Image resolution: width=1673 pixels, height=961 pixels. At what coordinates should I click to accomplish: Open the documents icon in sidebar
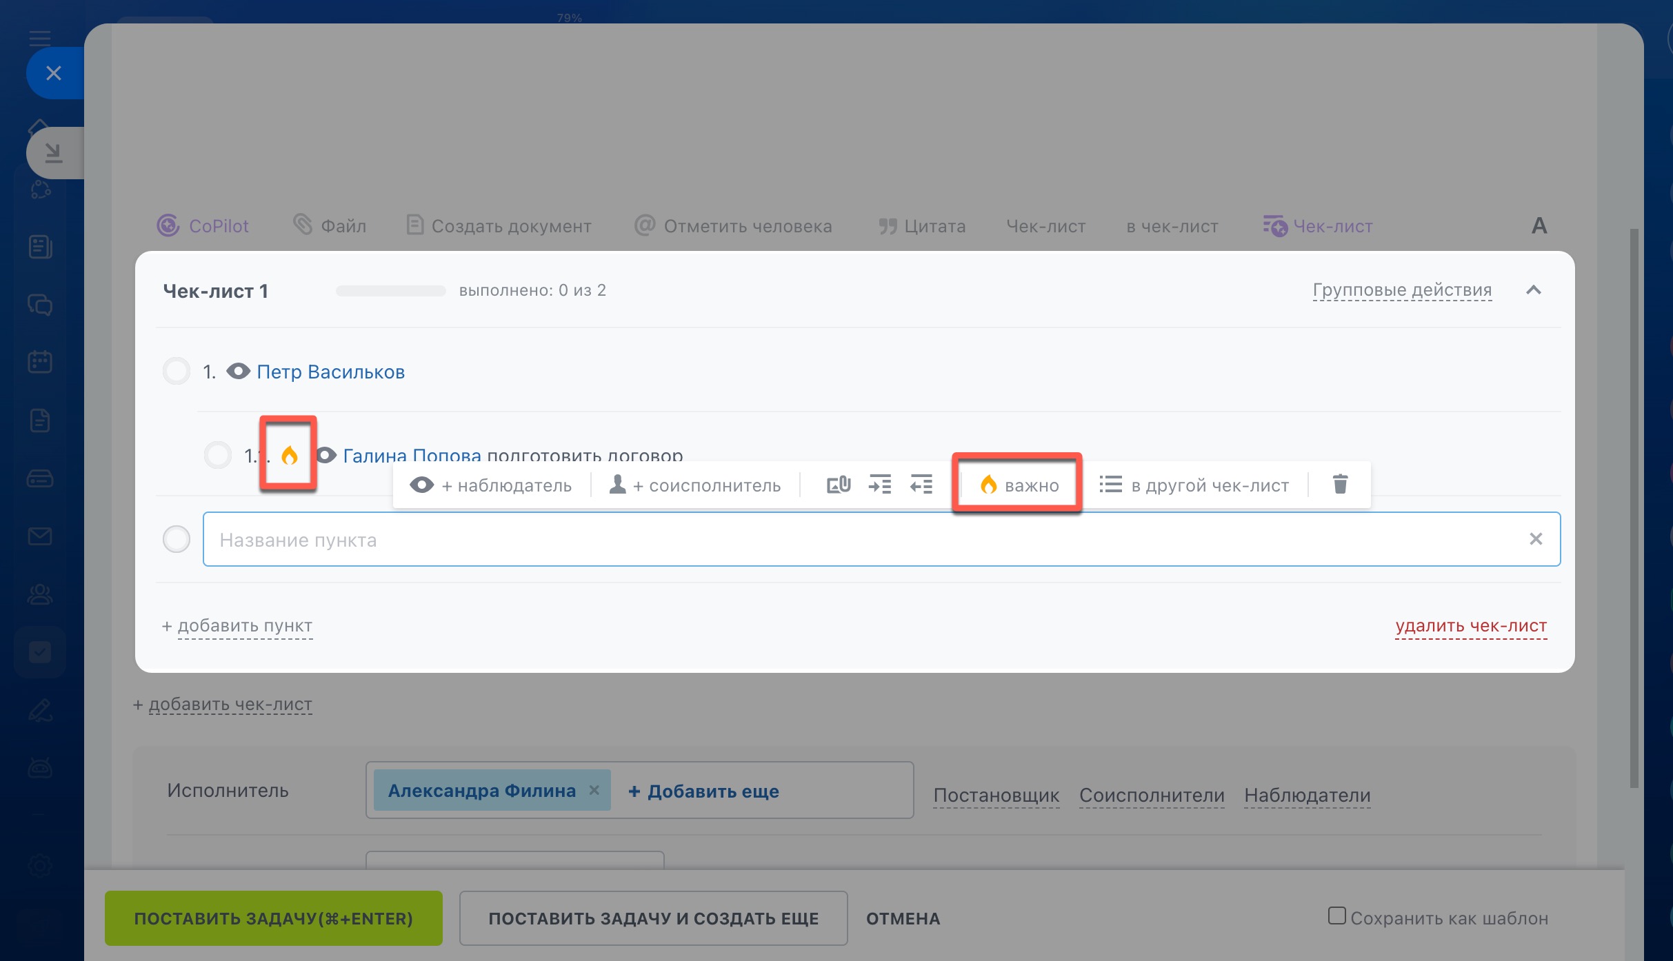tap(40, 421)
